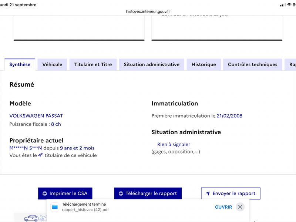
Task: Open the Contrôles techniques tab
Action: click(253, 64)
